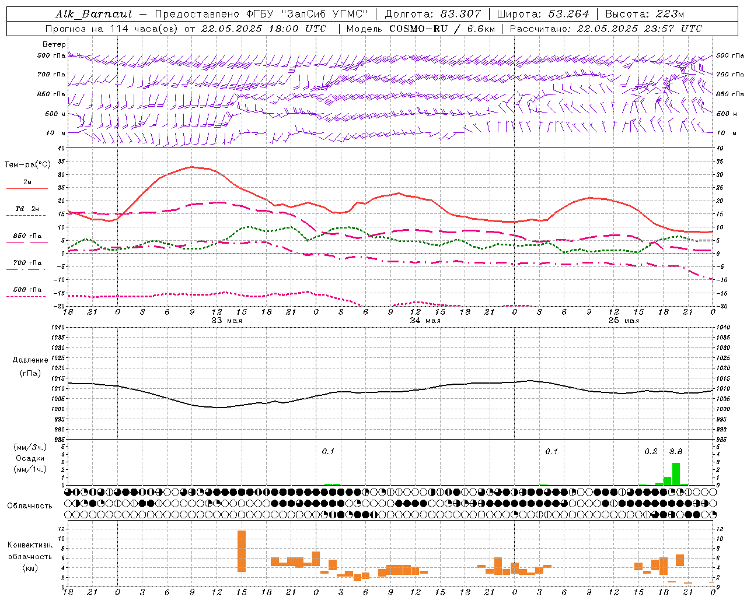Click the 24 мая date label
The height and width of the screenshot is (597, 747).
(x=425, y=321)
